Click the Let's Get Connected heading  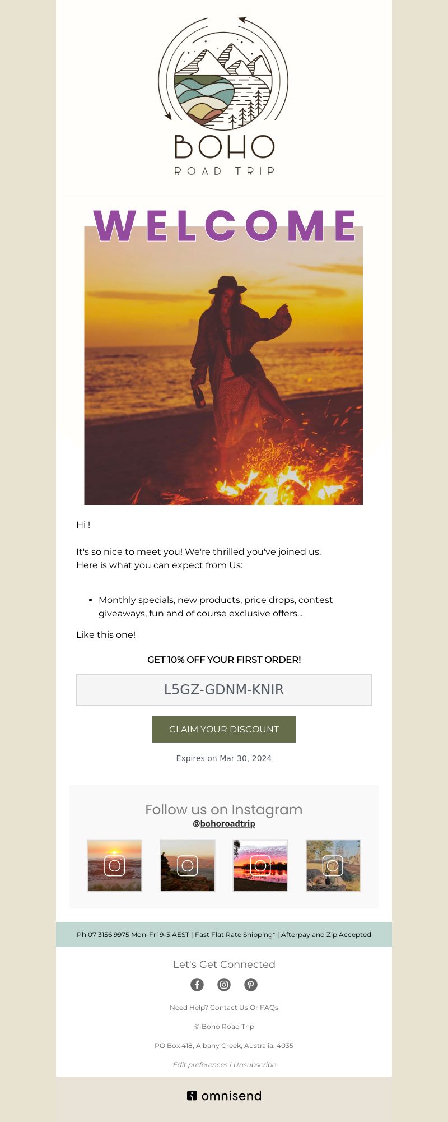coord(224,964)
